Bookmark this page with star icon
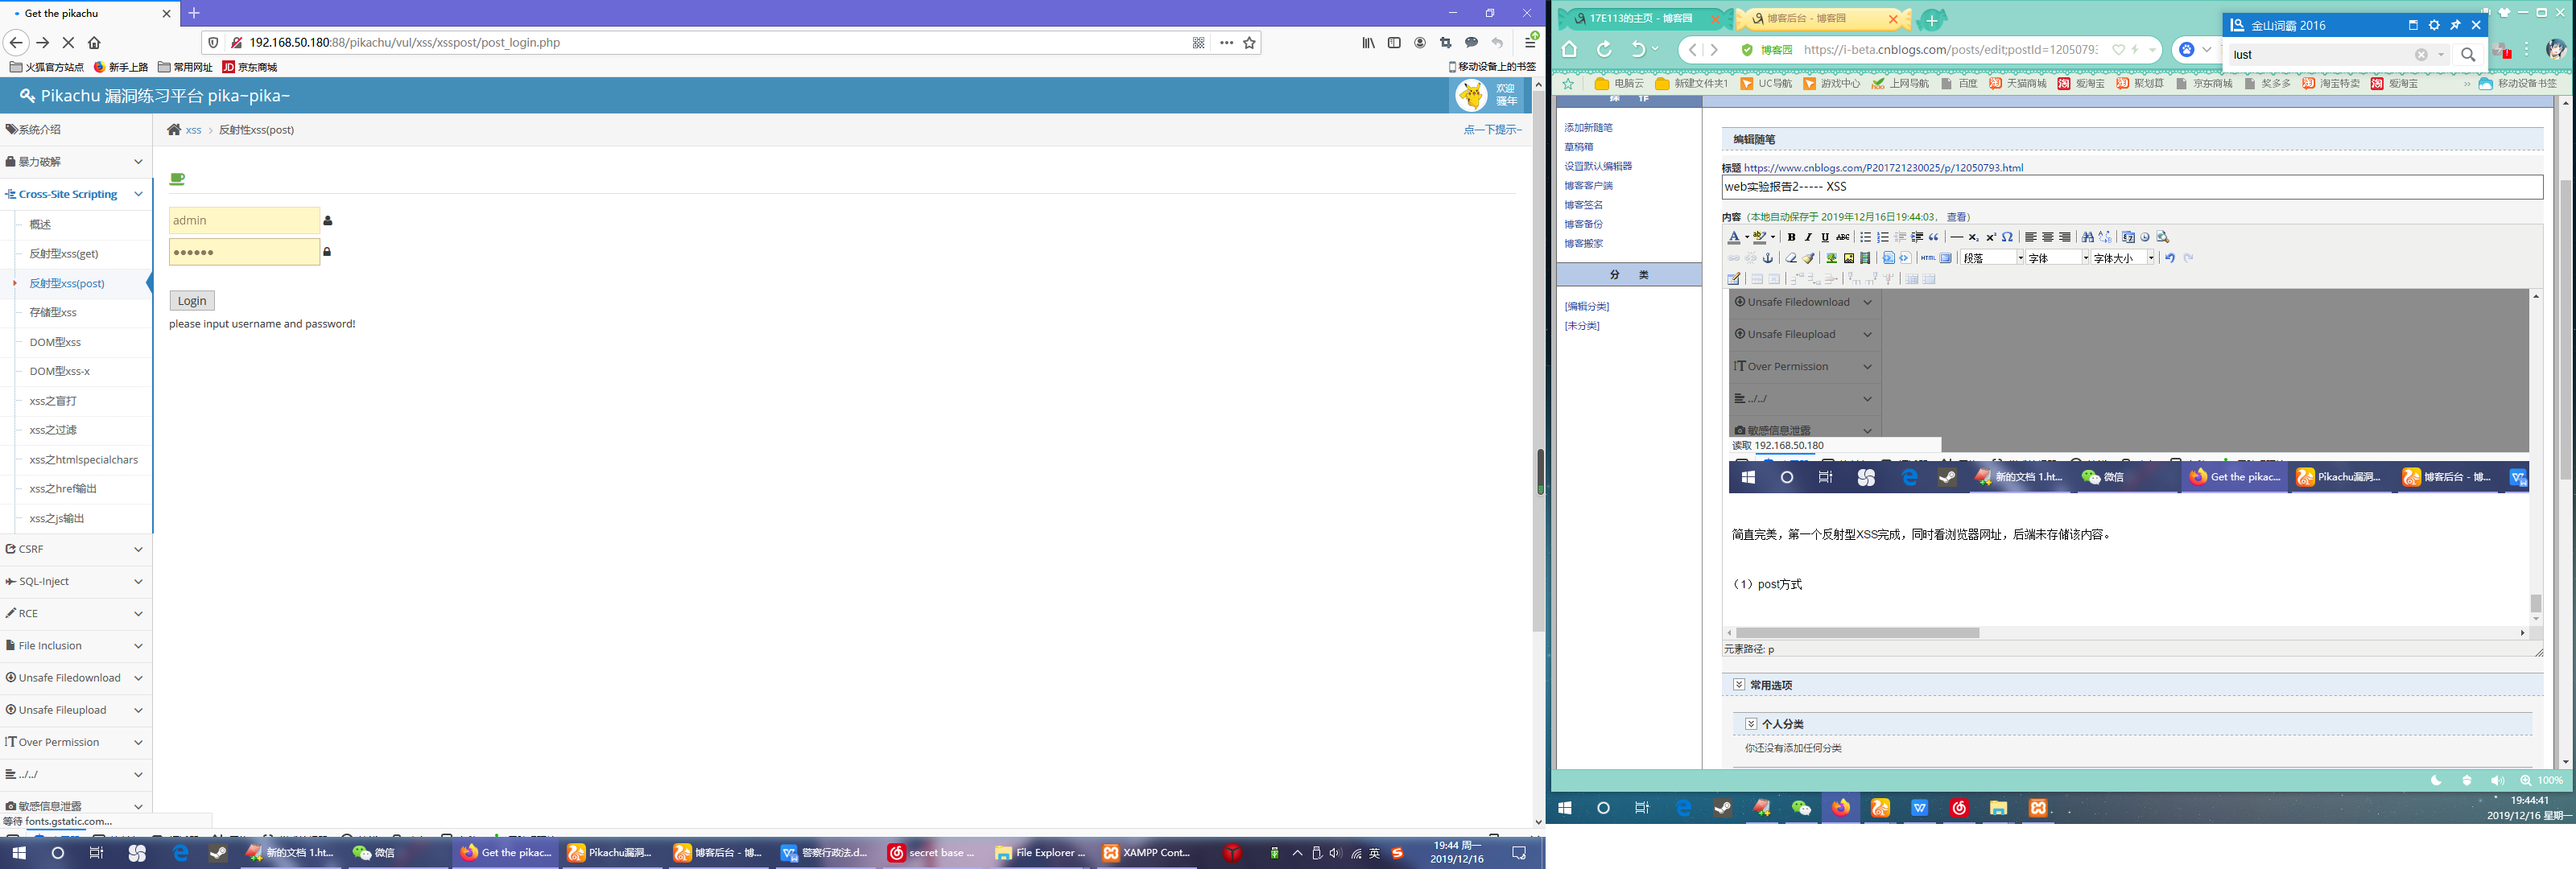The image size is (2576, 869). pos(1249,43)
